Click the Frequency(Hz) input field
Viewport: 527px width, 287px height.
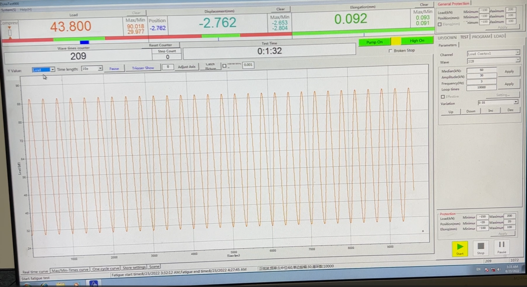[481, 82]
